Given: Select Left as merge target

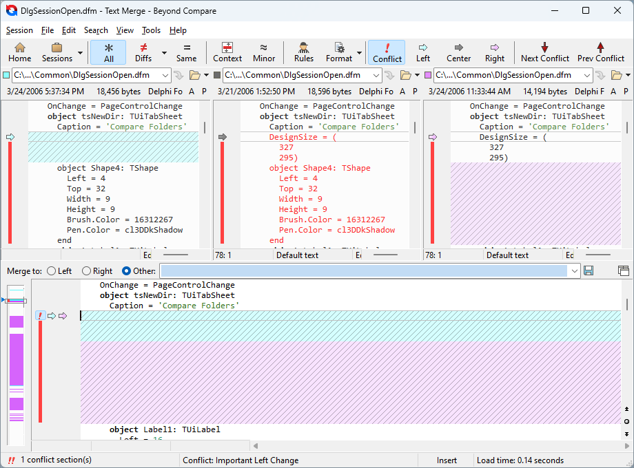Looking at the screenshot, I should 52,271.
